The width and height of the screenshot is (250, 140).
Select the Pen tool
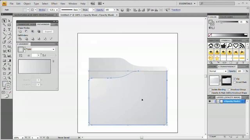(4, 30)
